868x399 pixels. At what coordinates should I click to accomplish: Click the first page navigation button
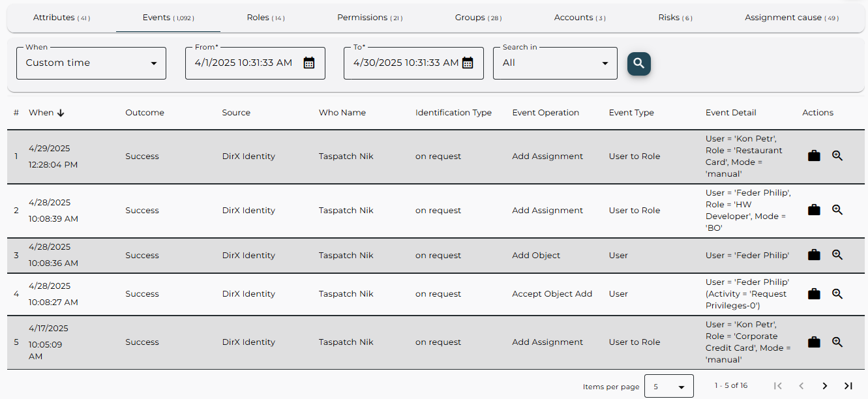click(777, 385)
